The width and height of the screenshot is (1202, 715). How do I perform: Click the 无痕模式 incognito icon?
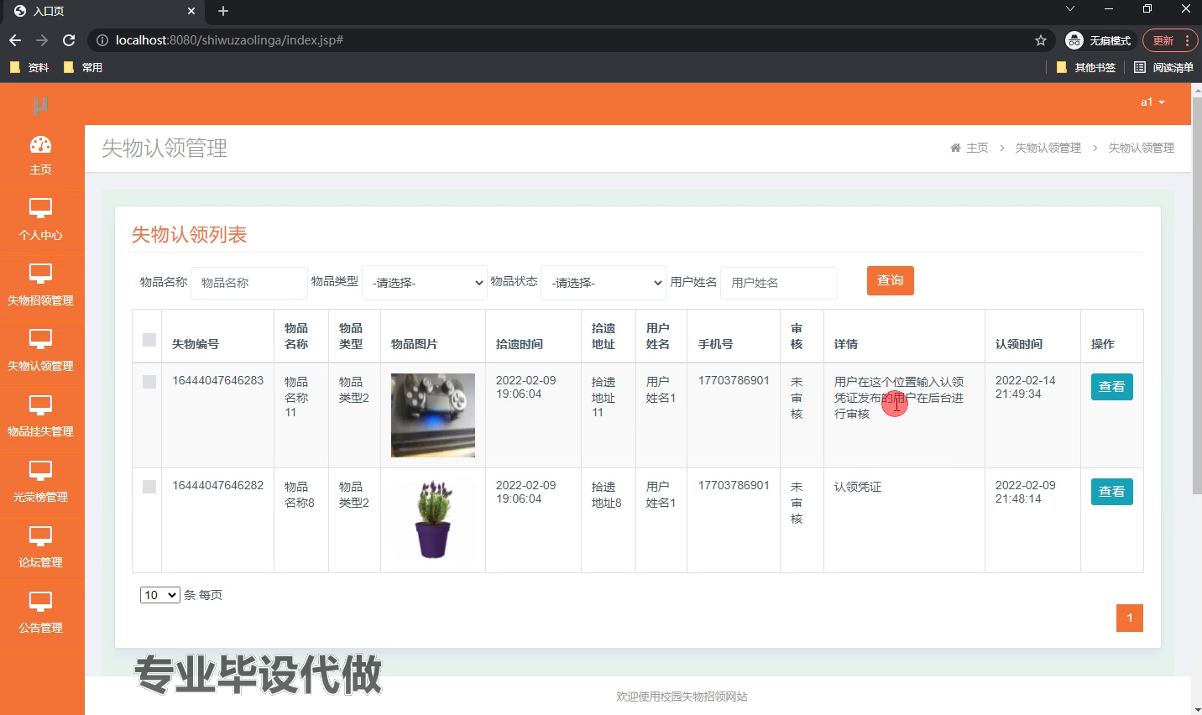tap(1074, 40)
